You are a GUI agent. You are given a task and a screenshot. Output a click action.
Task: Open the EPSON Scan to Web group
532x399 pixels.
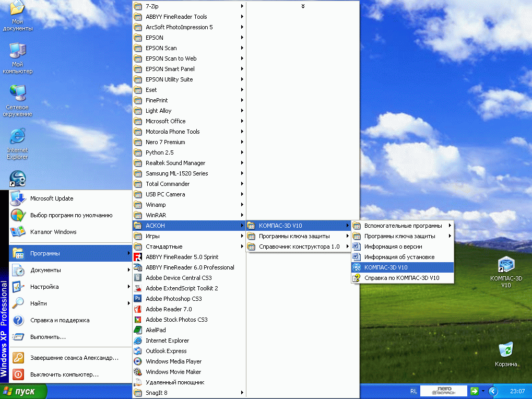point(189,58)
